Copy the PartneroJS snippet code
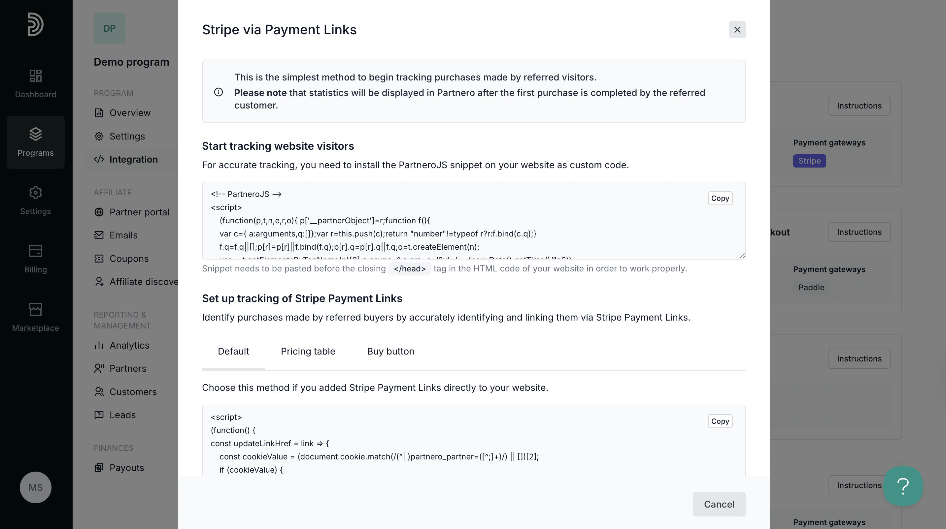The width and height of the screenshot is (946, 529). 720,199
